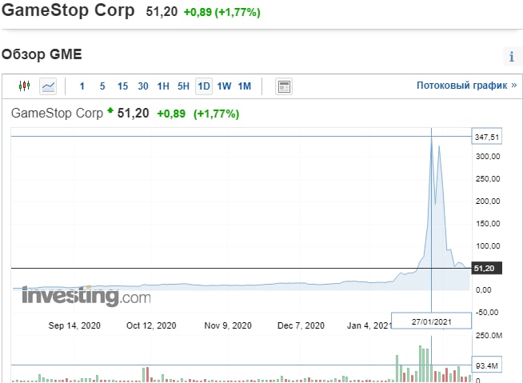523x383 pixels.
Task: Switch to the 5H interval
Action: [183, 86]
